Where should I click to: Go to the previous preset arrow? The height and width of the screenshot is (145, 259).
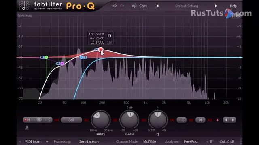coord(157,6)
